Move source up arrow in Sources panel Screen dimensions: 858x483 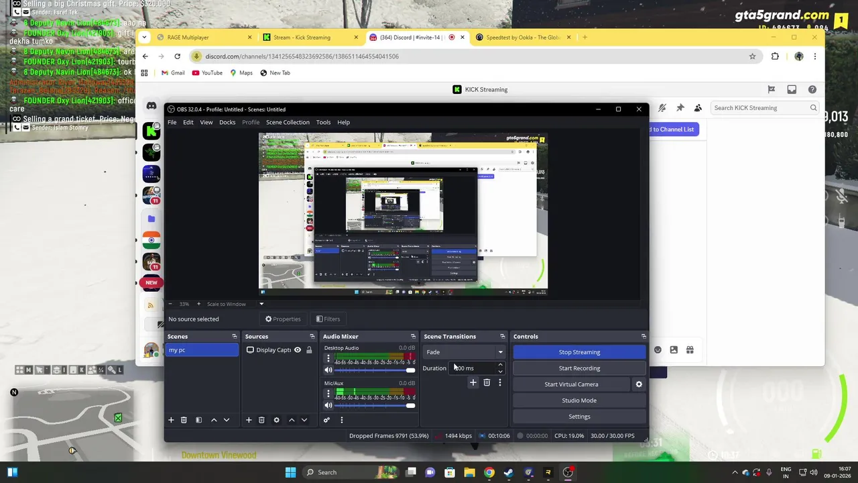click(292, 420)
